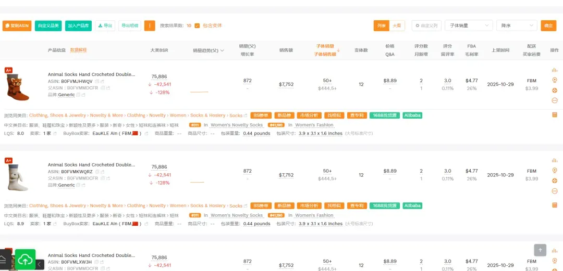Click 市场分析 tag in B0FVMKWQRZ row

tap(309, 206)
